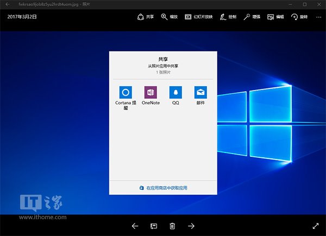This screenshot has width=326, height=236.
Task: Start the slideshow (幻灯片放映)
Action: pyautogui.click(x=198, y=17)
